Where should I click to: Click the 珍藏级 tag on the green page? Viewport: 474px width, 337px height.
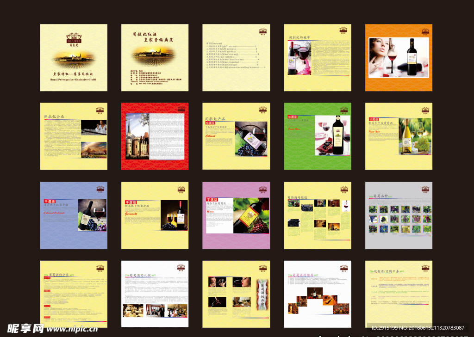click(x=293, y=117)
